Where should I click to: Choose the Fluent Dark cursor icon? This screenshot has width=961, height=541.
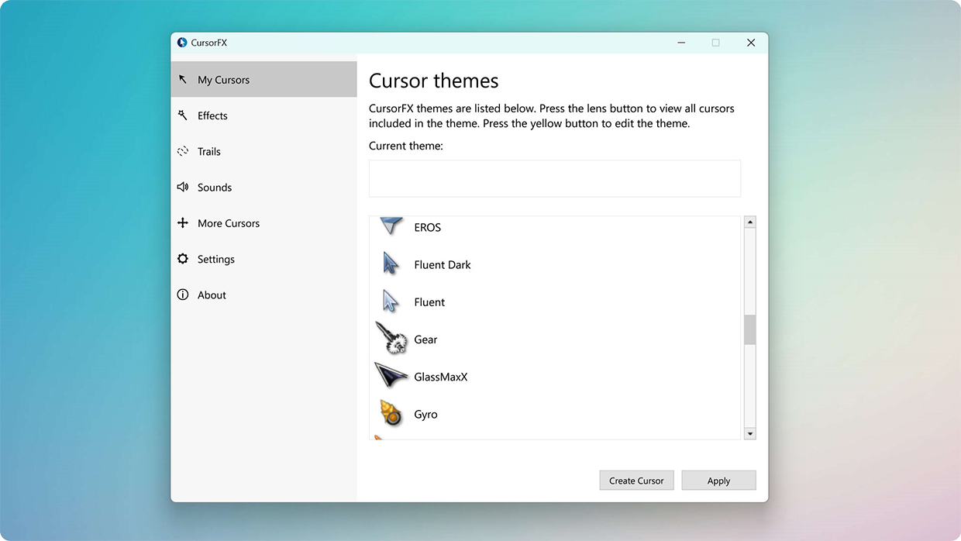click(x=391, y=264)
